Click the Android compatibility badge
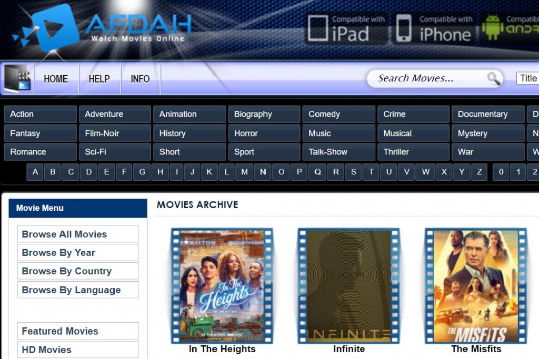This screenshot has height=359, width=539. (x=510, y=28)
